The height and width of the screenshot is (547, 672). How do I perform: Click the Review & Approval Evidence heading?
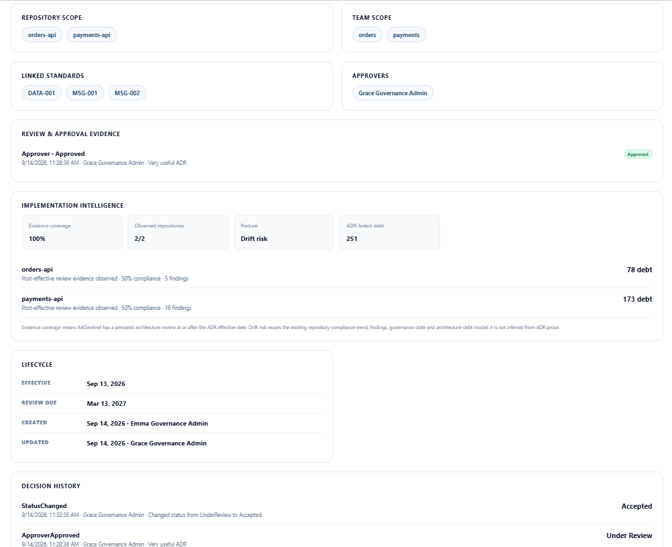tap(71, 134)
